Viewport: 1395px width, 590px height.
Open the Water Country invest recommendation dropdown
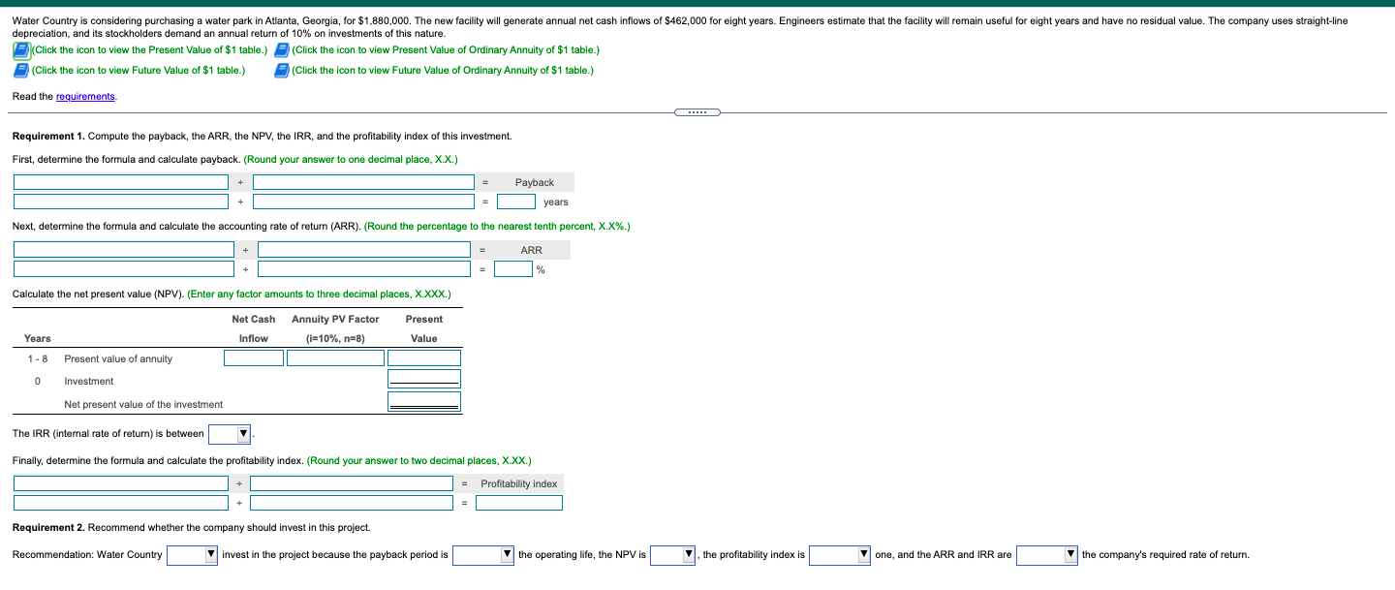tap(193, 555)
